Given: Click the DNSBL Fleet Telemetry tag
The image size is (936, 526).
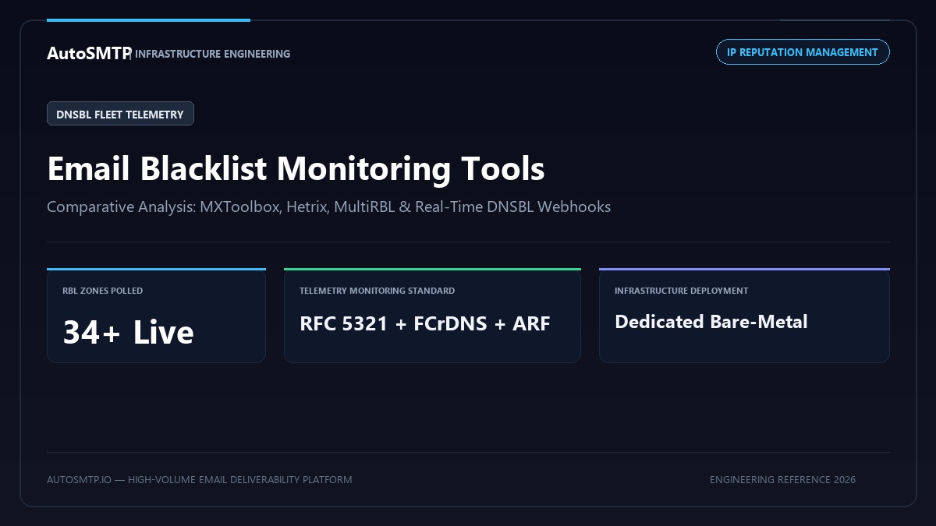Looking at the screenshot, I should (x=120, y=114).
